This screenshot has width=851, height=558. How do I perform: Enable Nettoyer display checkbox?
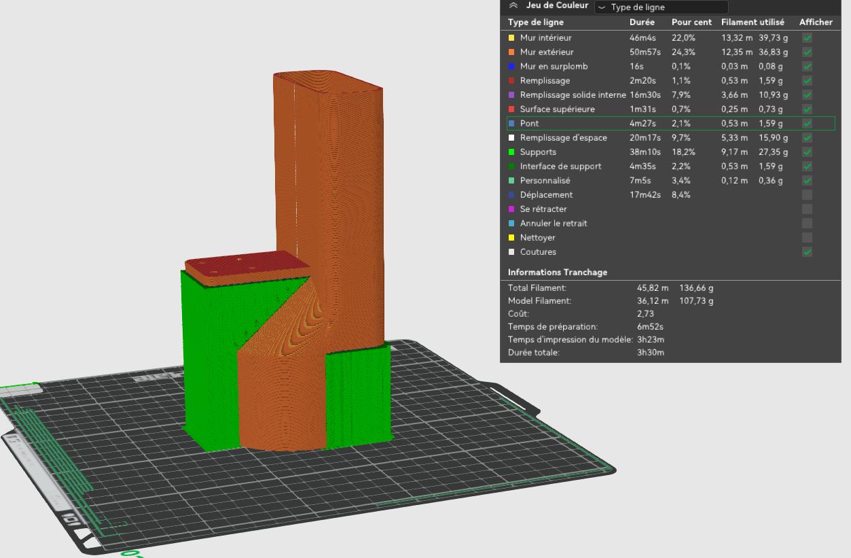[x=807, y=238]
